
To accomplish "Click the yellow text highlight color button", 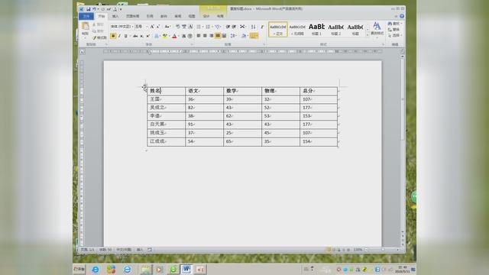I will point(165,36).
